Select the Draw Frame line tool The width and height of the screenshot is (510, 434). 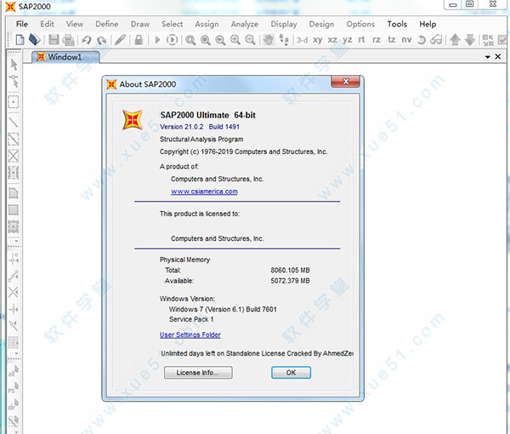(x=14, y=123)
